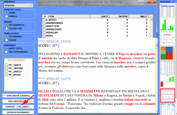
Task: Tick the ABBATTERE row checkbox
Action: tap(44, 26)
